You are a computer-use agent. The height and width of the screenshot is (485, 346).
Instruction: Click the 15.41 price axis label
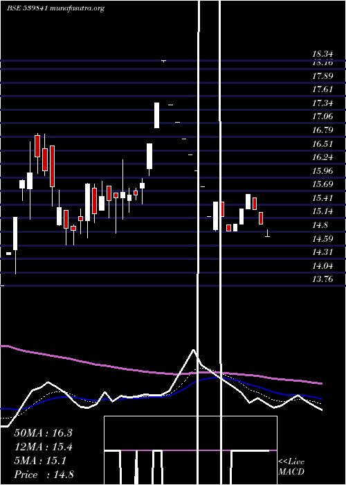tap(322, 198)
